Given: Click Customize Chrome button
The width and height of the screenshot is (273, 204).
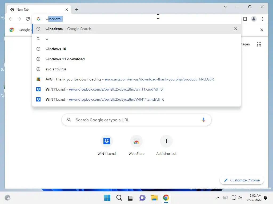Looking at the screenshot, I should tap(242, 180).
